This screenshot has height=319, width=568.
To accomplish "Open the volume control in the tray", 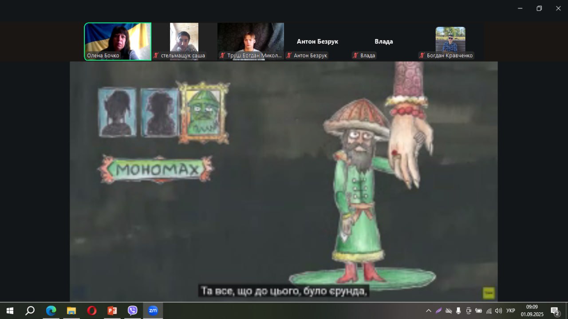I will [498, 311].
